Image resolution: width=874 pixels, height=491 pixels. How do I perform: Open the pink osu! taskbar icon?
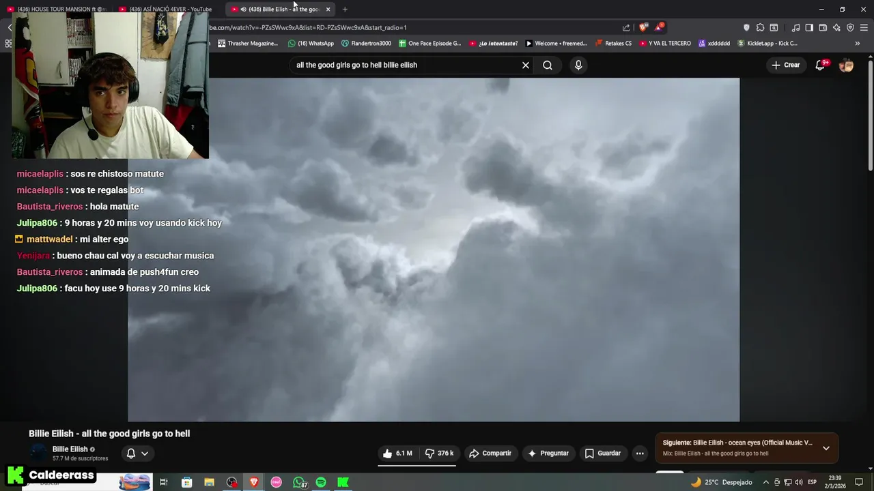coord(277,482)
